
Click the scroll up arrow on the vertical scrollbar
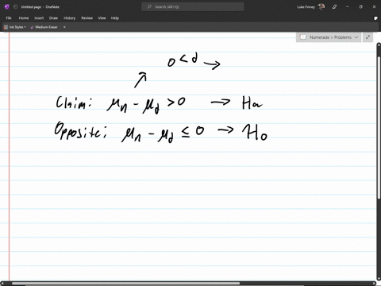pos(379,45)
